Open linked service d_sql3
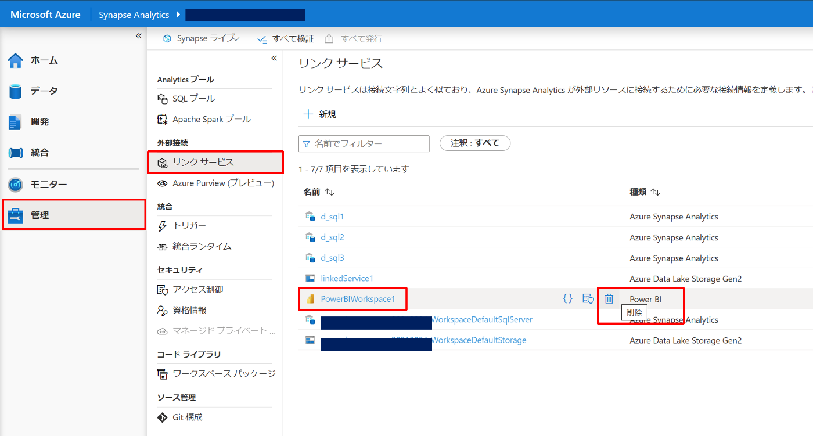 point(332,258)
